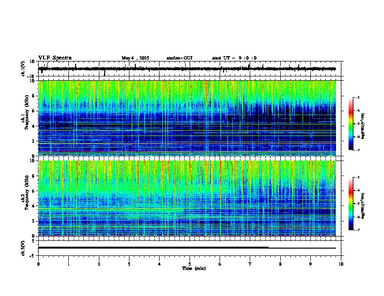Click ch.2 frequency axis tick "6"
Screen dimensions: 384x296
click(x=34, y=191)
